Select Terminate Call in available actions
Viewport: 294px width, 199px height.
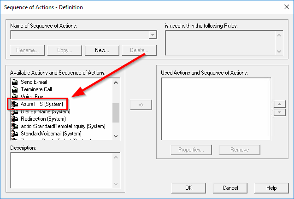point(36,89)
